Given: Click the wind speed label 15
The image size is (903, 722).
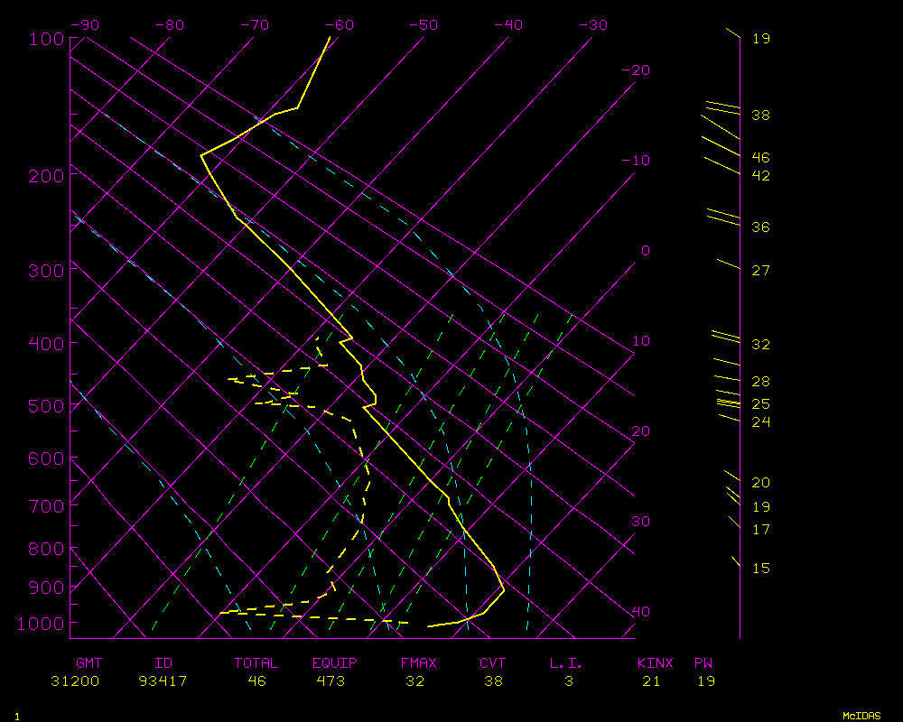Looking at the screenshot, I should [x=760, y=569].
